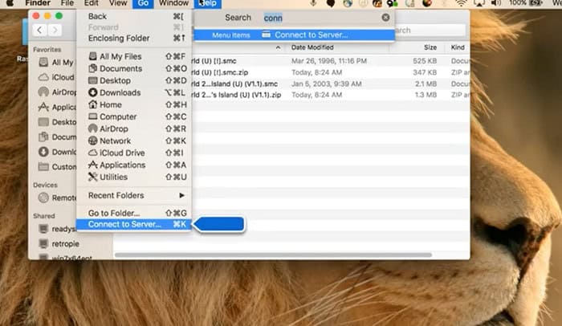
Task: Click the Finder back navigation button
Action: click(x=39, y=31)
